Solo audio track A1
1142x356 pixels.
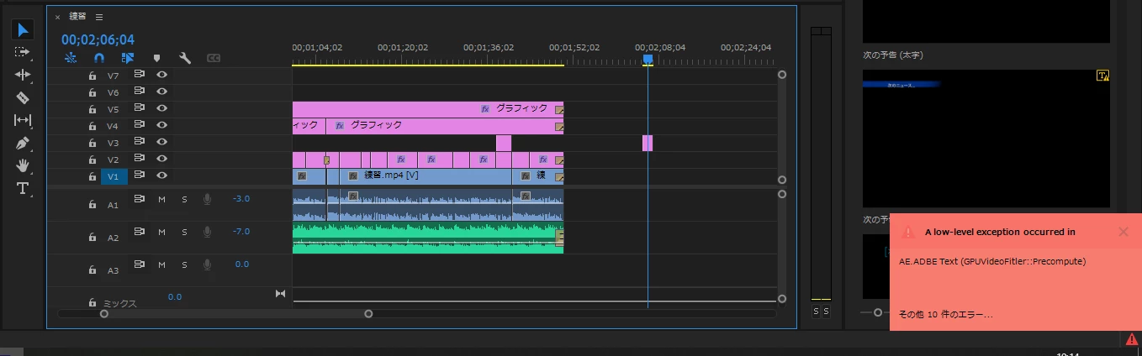[x=184, y=199]
